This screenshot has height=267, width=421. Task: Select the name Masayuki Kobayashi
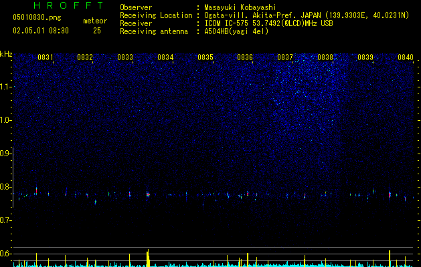(x=240, y=7)
